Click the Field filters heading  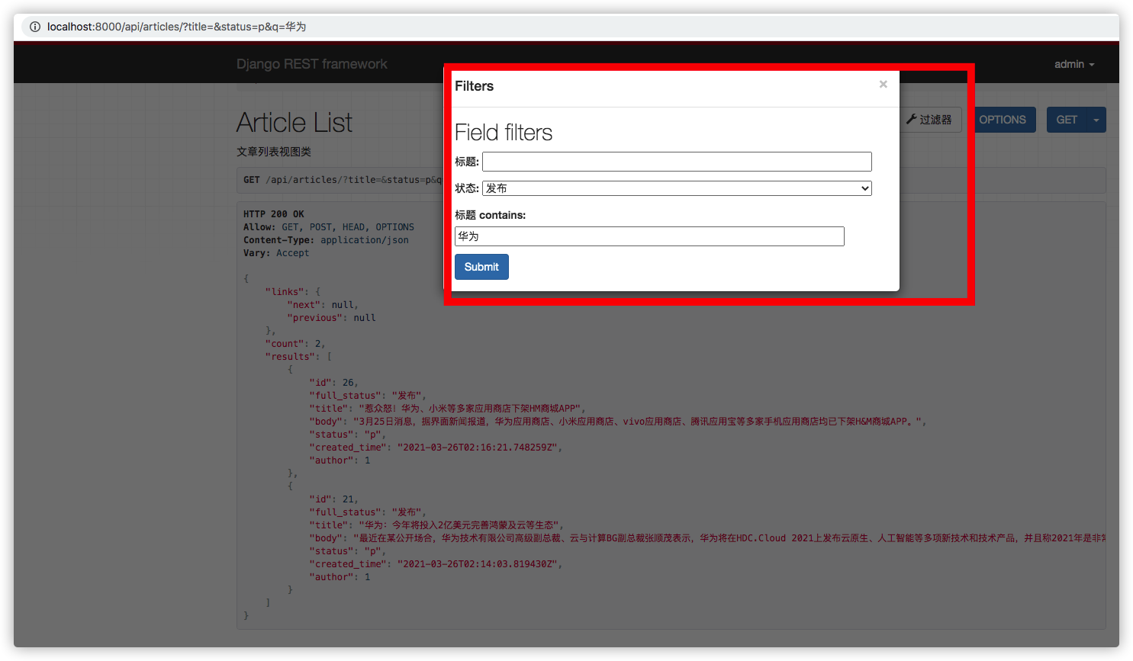click(504, 133)
